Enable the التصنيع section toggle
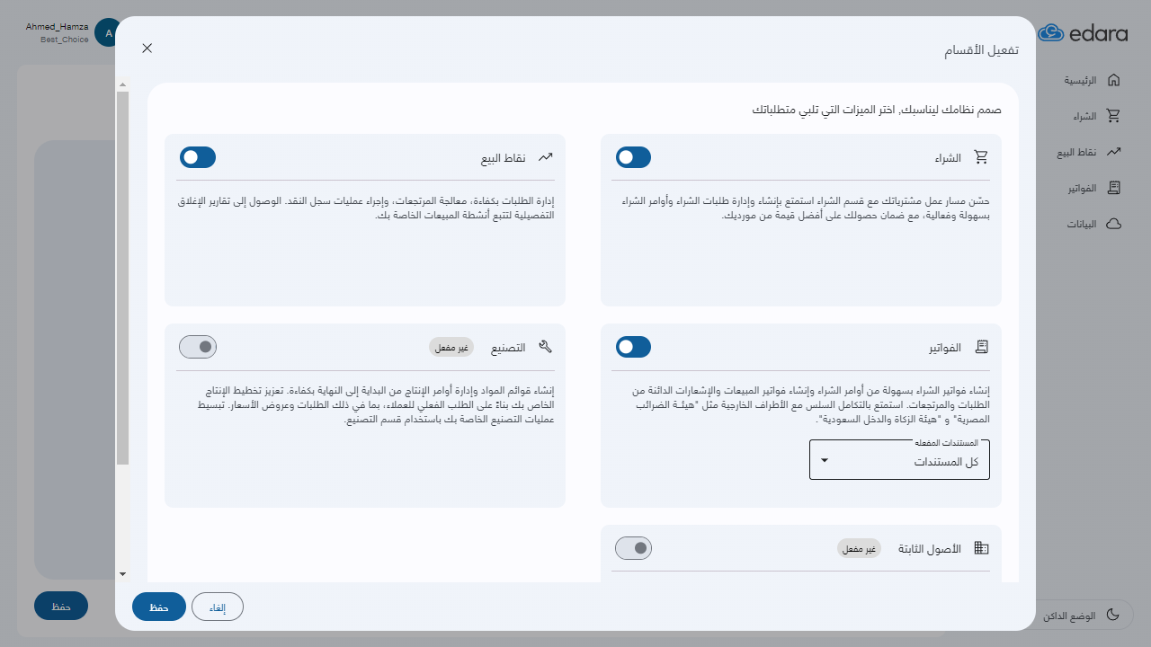 click(198, 347)
